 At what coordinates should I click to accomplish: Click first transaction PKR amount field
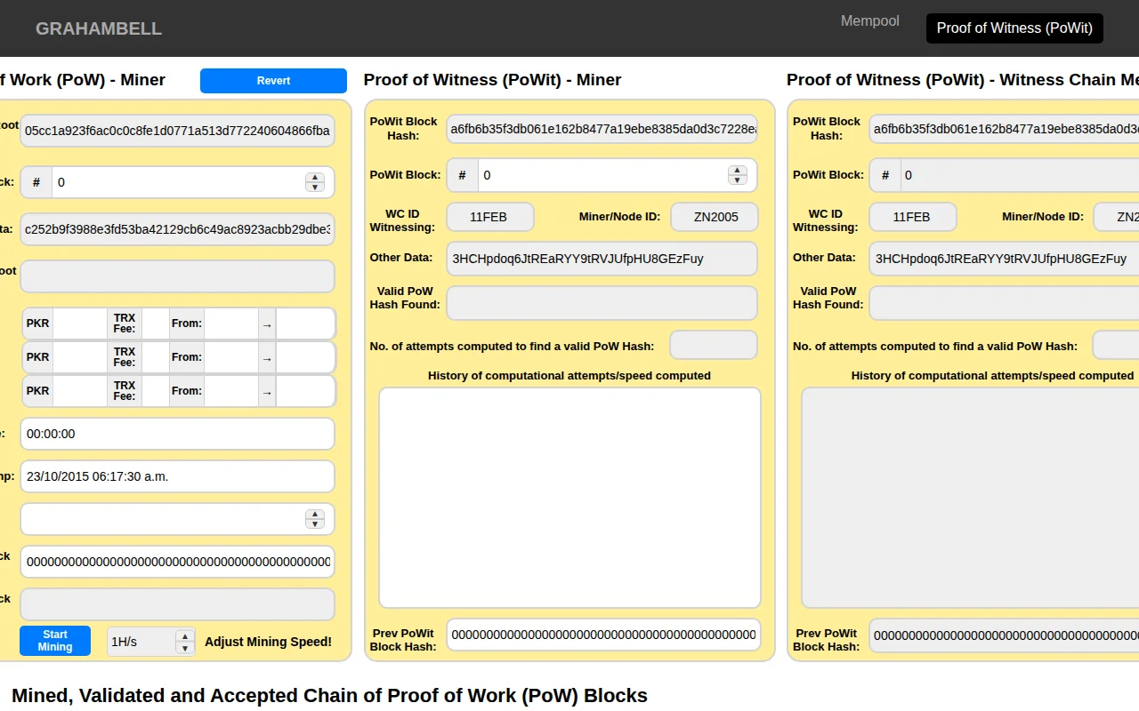coord(80,324)
